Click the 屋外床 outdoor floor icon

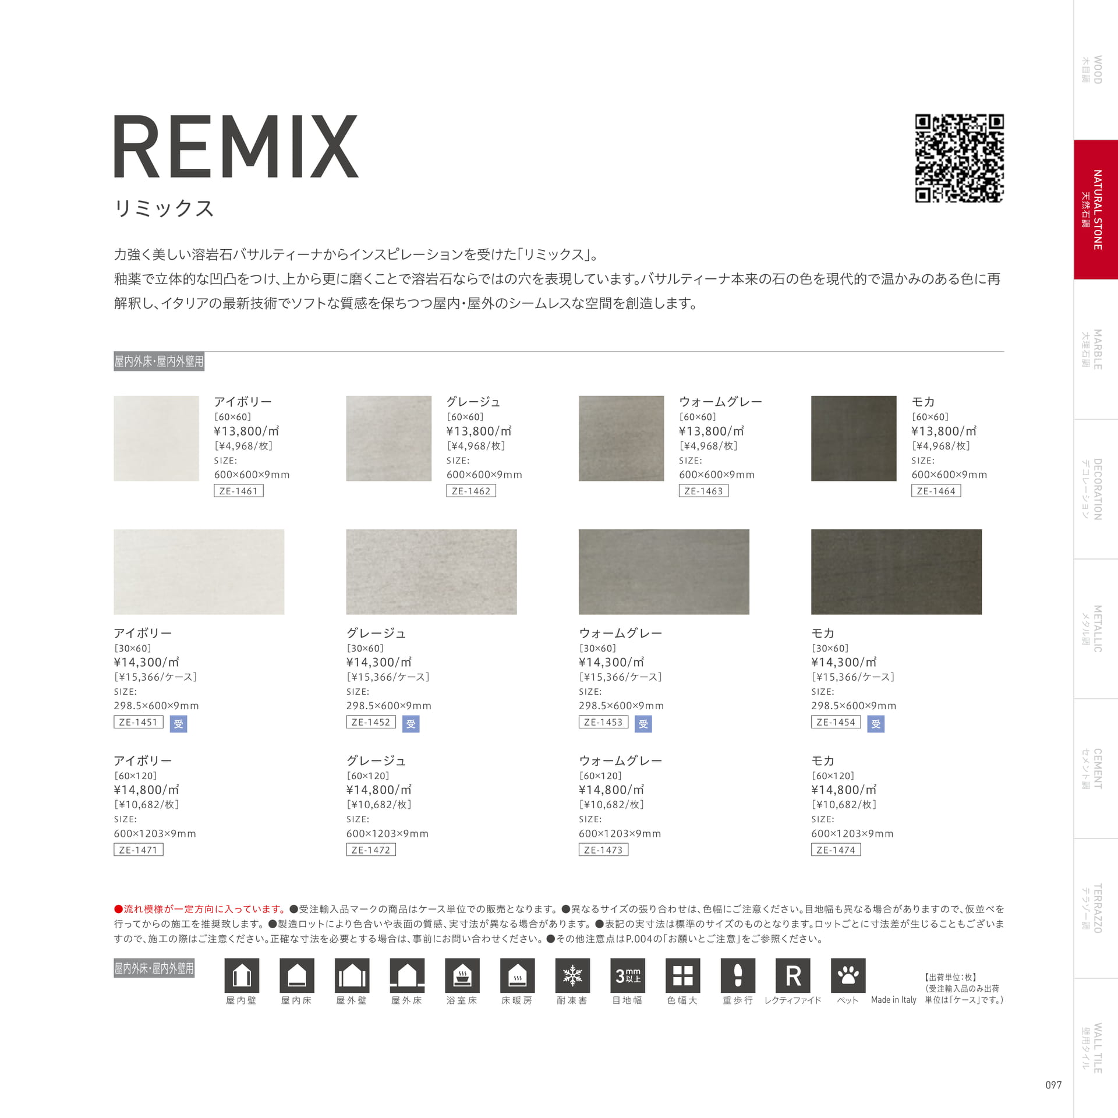tap(407, 975)
